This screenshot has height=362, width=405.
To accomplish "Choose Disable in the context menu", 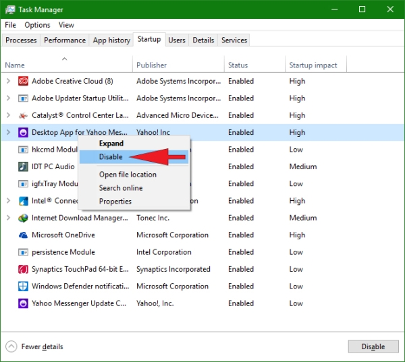I will [x=134, y=157].
